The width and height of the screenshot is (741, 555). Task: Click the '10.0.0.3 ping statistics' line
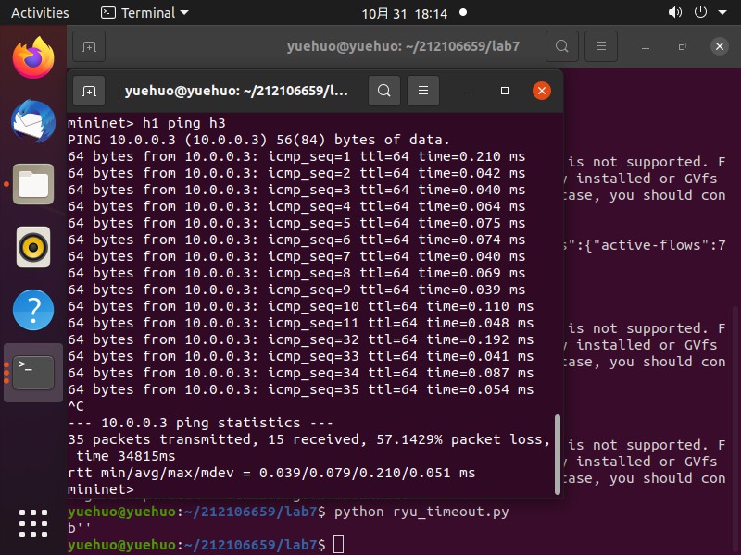[200, 423]
